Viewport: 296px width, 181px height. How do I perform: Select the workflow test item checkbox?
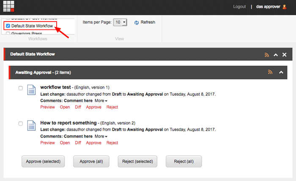(x=21, y=88)
